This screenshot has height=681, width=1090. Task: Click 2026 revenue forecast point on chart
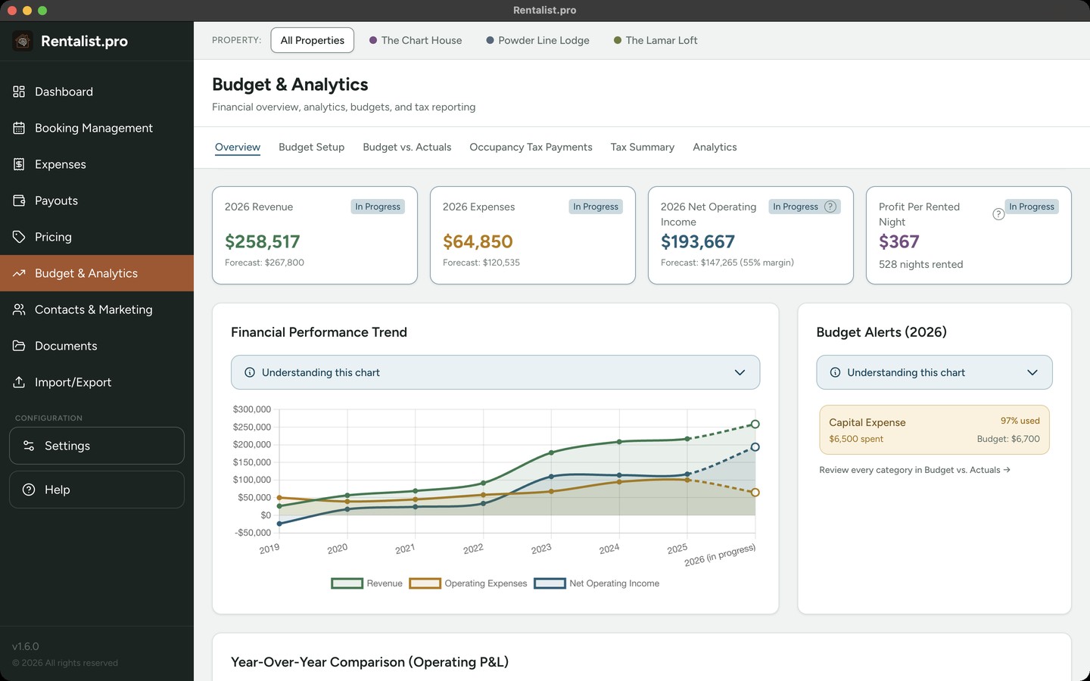click(x=755, y=424)
